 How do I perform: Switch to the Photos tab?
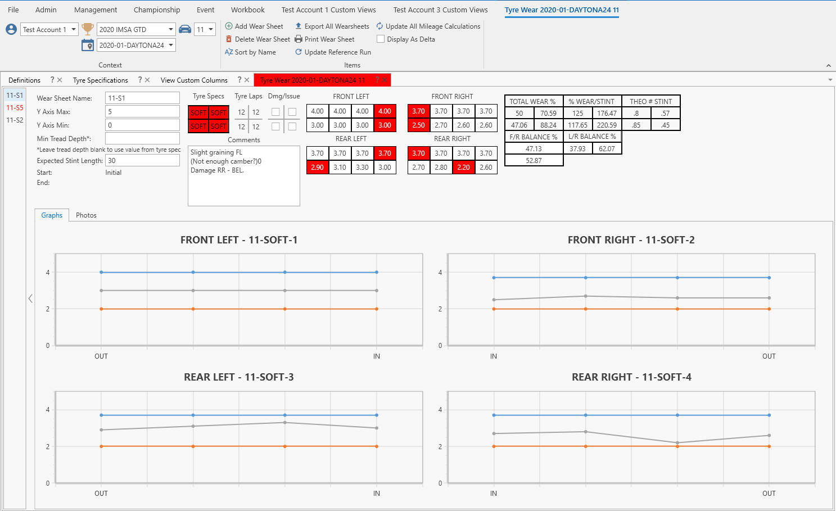click(x=86, y=215)
